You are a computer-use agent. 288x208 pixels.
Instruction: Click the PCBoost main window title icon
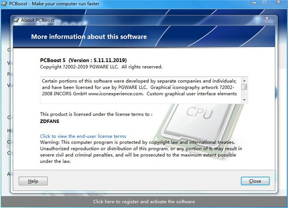tap(4, 4)
